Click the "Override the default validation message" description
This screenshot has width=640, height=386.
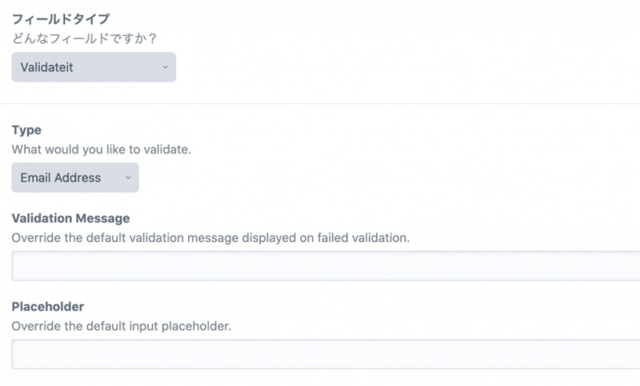[210, 237]
